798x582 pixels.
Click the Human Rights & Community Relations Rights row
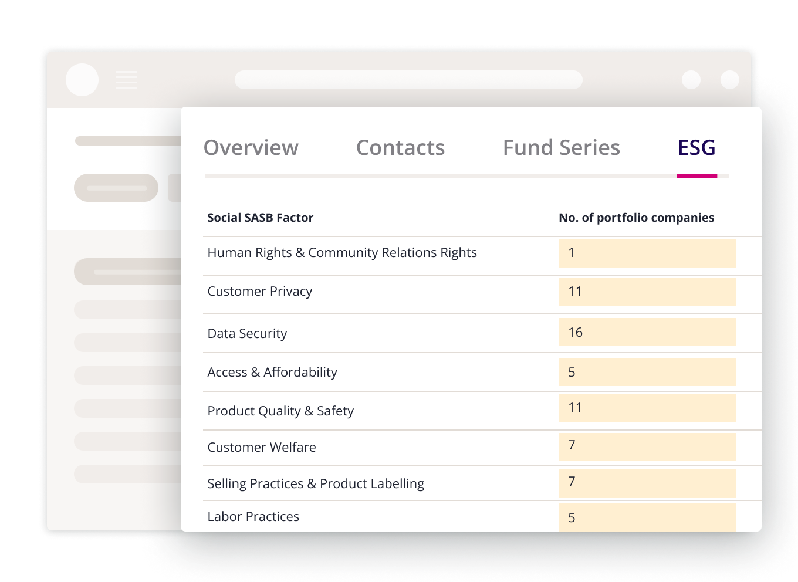click(x=342, y=253)
